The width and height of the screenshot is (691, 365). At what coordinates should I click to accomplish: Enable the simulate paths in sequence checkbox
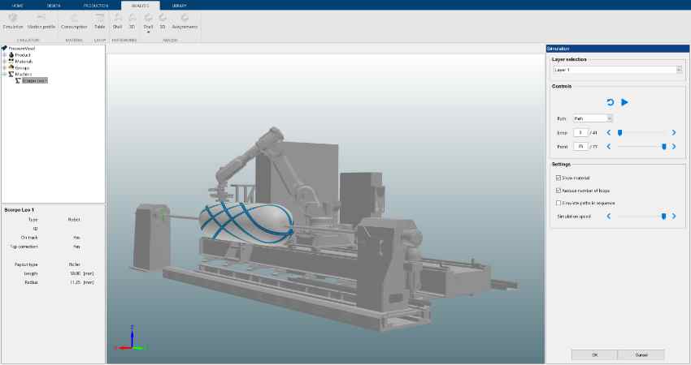(558, 203)
